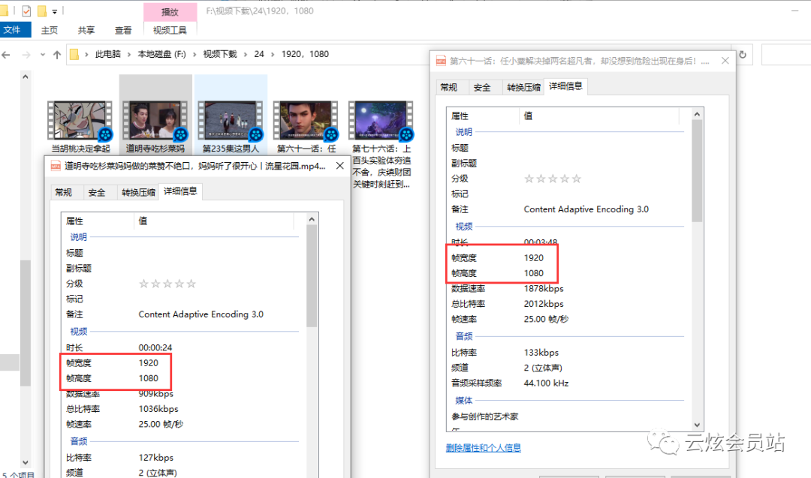Select the 总比特率 2012kbps row
Image resolution: width=811 pixels, height=478 pixels.
[568, 304]
